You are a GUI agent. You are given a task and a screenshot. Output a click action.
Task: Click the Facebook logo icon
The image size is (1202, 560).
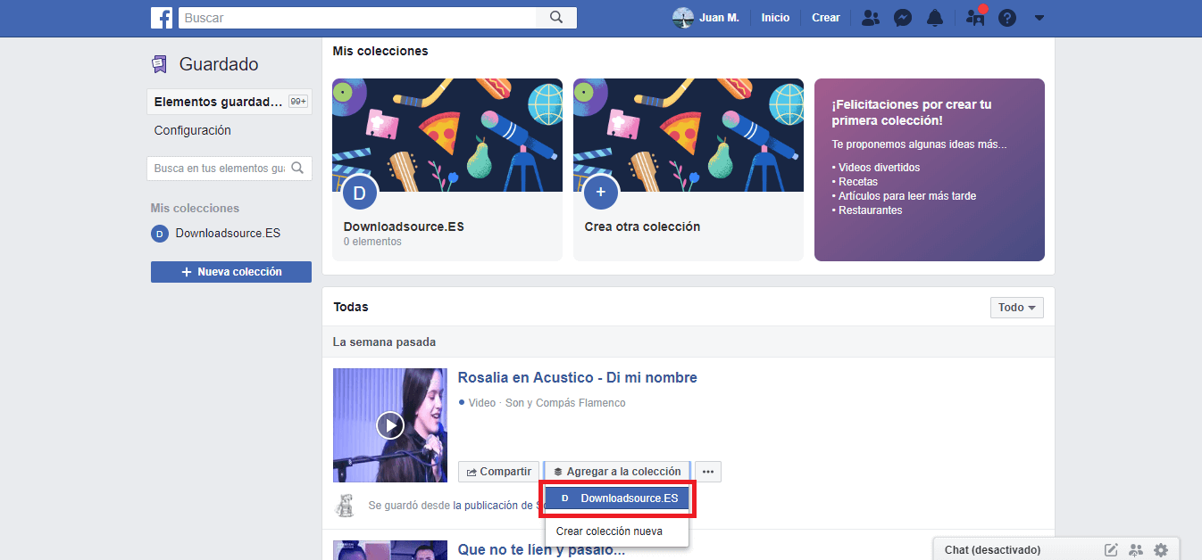162,18
